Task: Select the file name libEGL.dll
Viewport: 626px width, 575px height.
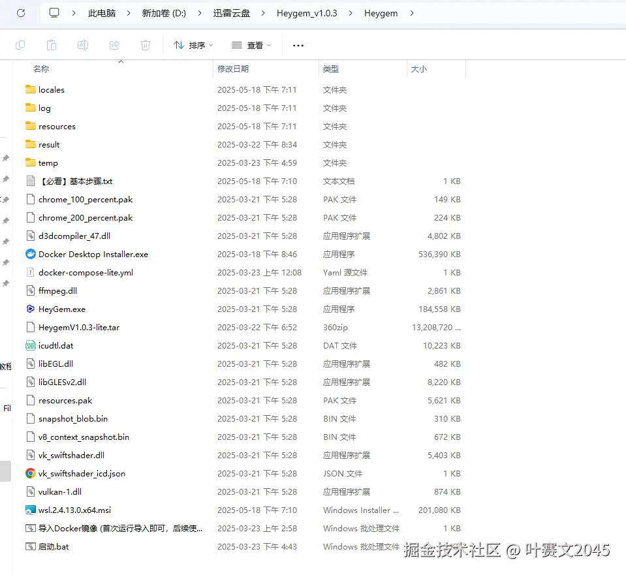Action: click(55, 364)
